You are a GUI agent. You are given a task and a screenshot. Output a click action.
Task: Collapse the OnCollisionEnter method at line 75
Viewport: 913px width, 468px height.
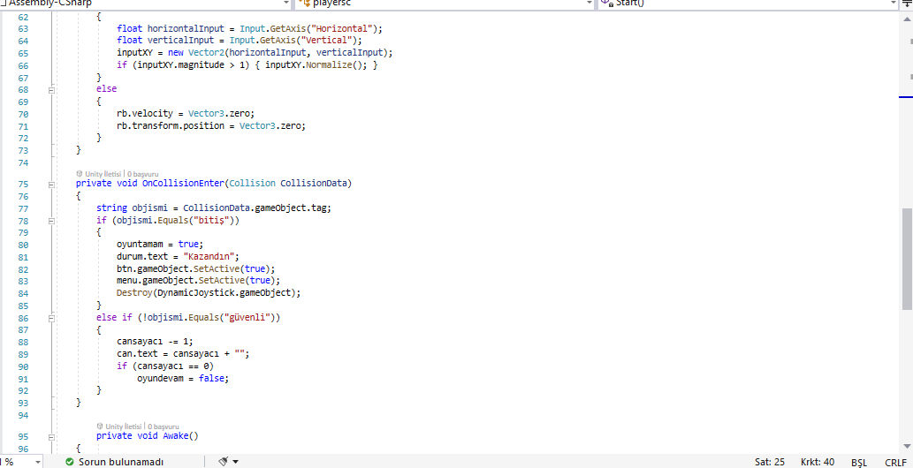click(x=51, y=184)
